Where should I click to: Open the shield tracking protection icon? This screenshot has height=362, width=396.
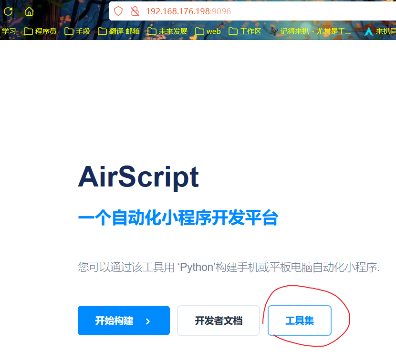tap(118, 11)
